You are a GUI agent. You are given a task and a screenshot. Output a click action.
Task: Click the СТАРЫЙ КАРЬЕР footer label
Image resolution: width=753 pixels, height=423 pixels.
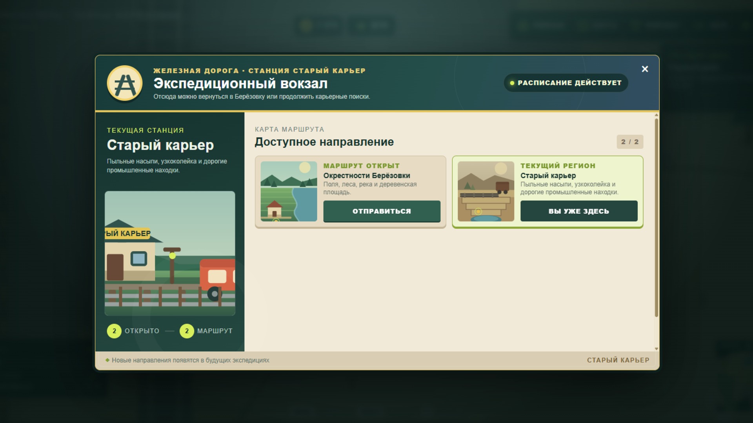tap(618, 360)
